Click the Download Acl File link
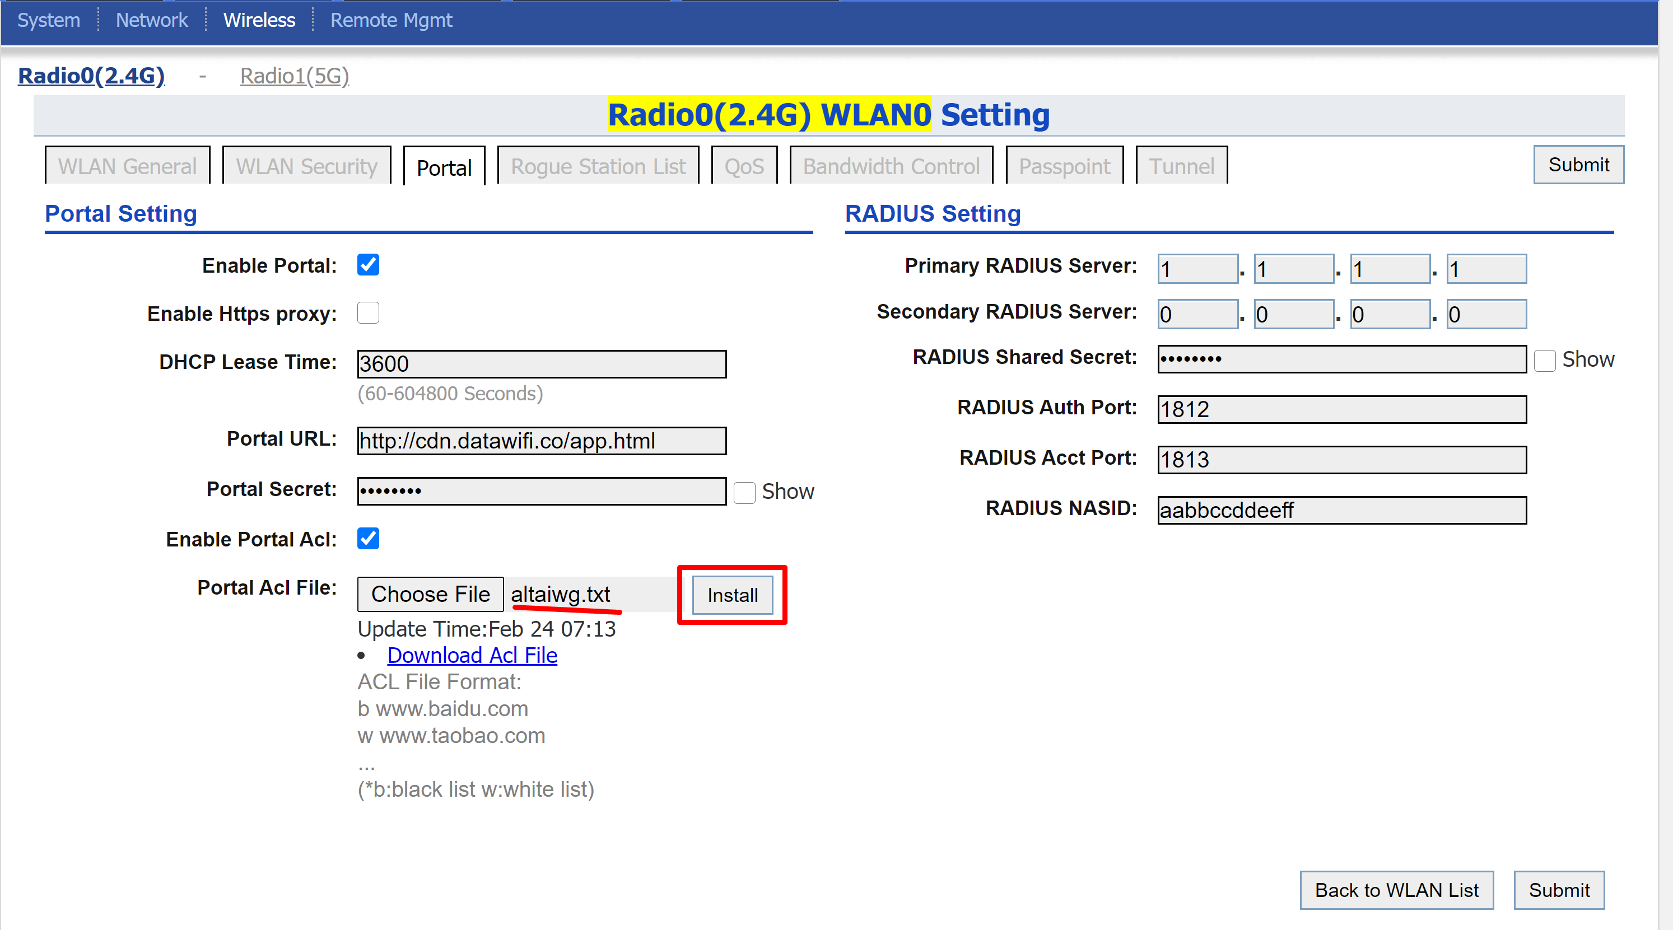 click(472, 655)
